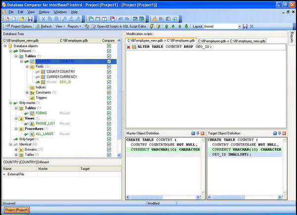Expand the Domains node under Identical
297x215 pixels.
click(x=16, y=150)
